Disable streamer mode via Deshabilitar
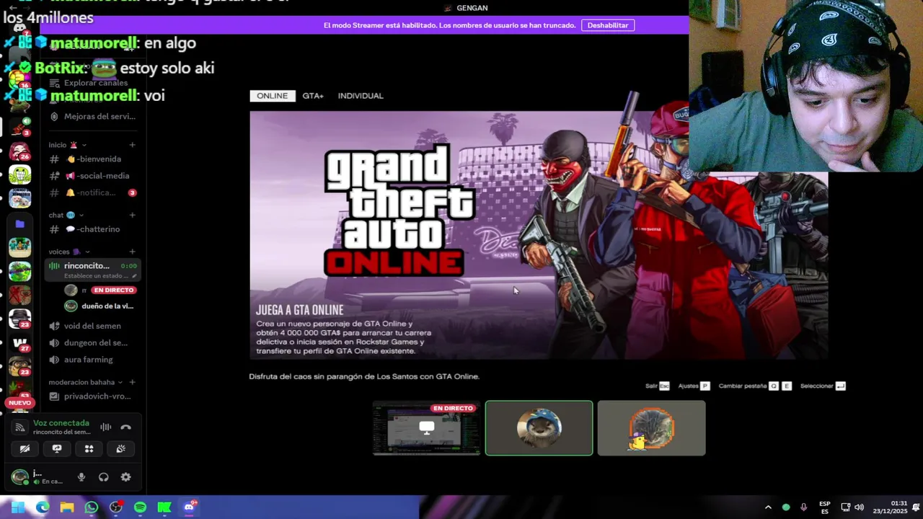 click(608, 25)
